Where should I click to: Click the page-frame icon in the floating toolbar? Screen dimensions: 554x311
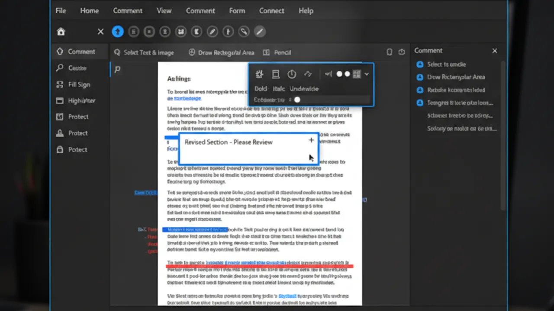coord(276,74)
